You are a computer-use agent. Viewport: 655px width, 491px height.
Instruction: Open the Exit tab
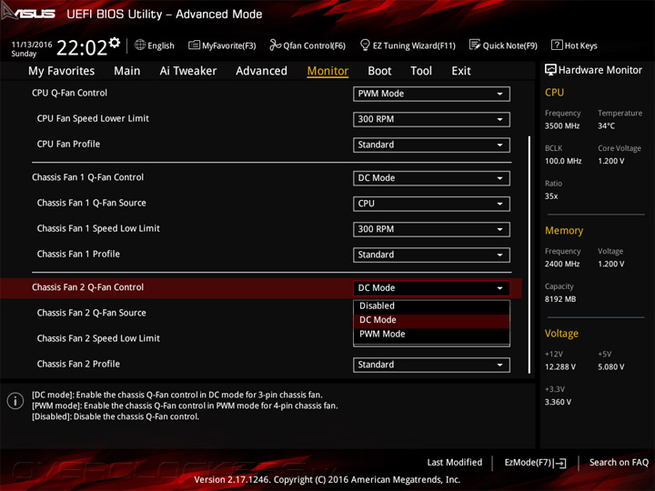(x=460, y=71)
